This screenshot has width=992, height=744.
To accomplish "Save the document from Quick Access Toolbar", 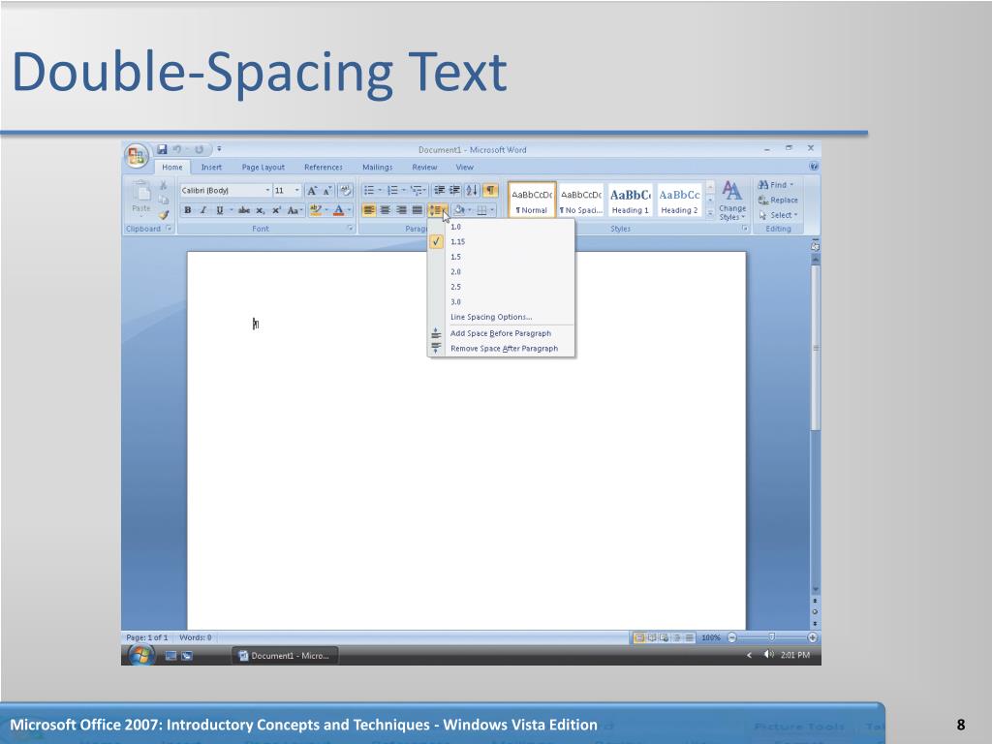I will click(162, 149).
